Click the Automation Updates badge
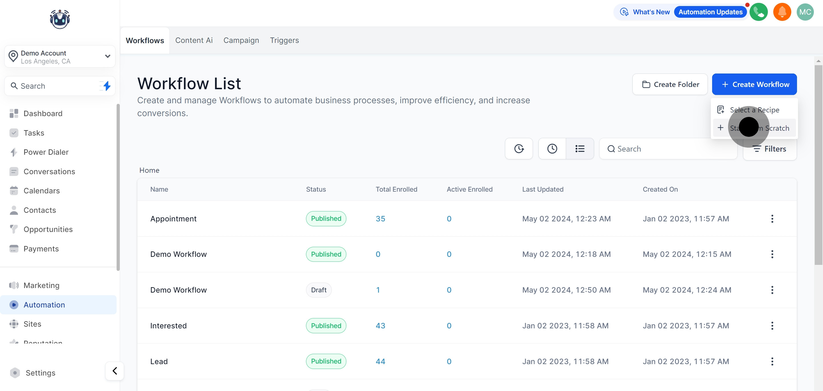Image resolution: width=823 pixels, height=391 pixels. pyautogui.click(x=710, y=12)
